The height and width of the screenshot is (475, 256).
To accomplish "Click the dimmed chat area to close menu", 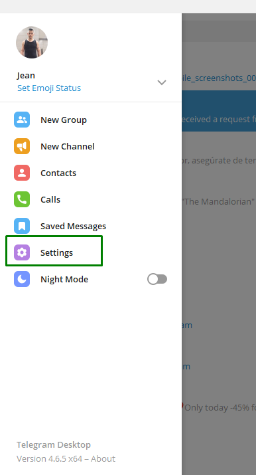I will [219, 272].
